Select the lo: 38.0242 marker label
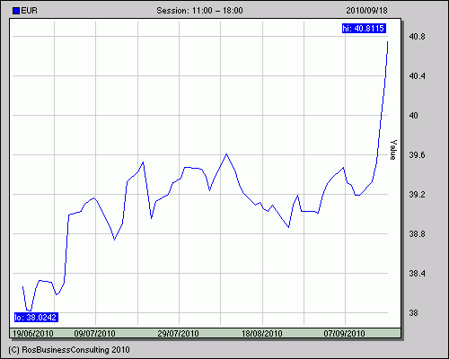This screenshot has width=449, height=359. (36, 317)
